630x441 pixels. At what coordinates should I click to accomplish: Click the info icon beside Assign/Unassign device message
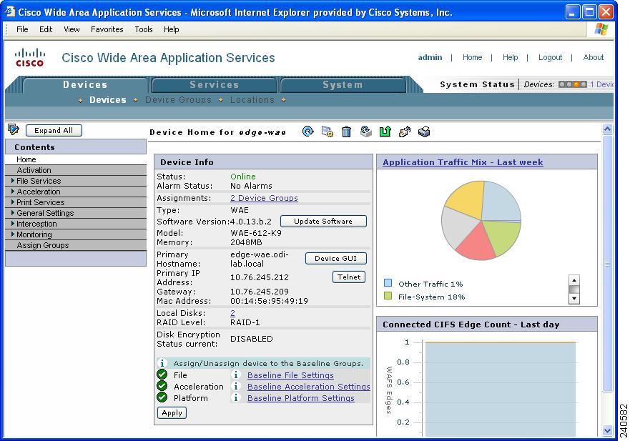pyautogui.click(x=162, y=363)
